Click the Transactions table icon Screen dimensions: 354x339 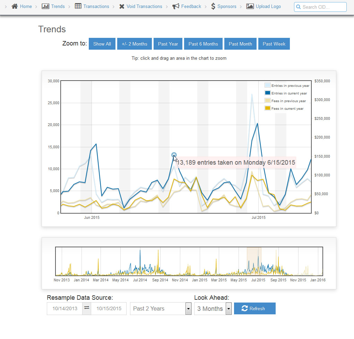point(78,6)
